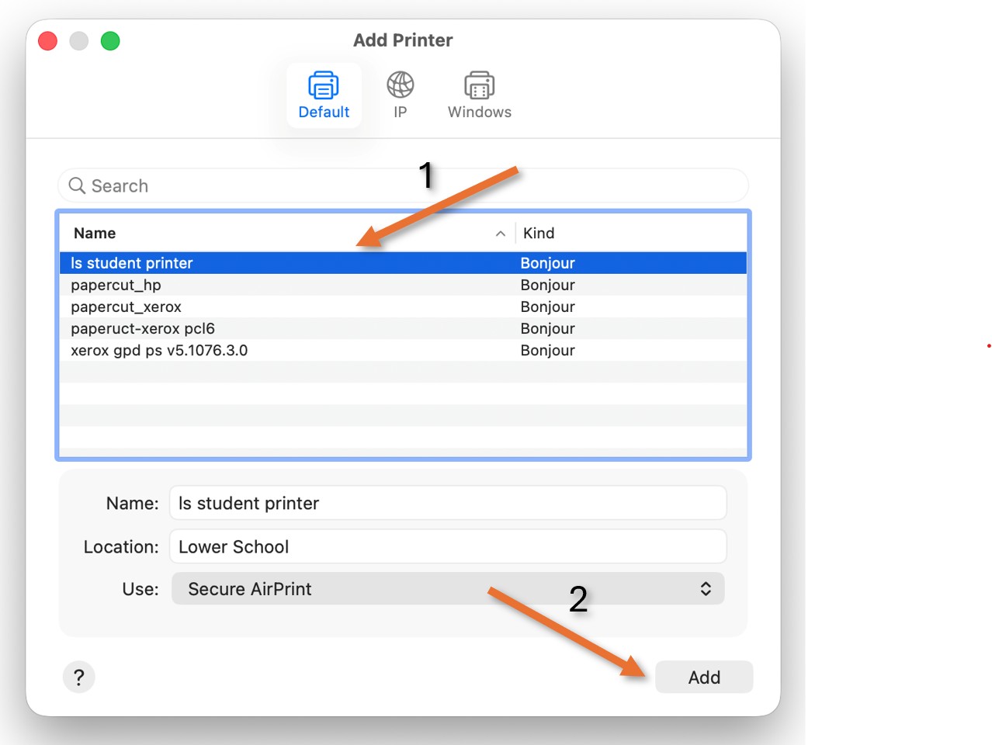Image resolution: width=992 pixels, height=745 pixels.
Task: Pick the paperuct-xerox pcl6 printer
Action: 403,328
